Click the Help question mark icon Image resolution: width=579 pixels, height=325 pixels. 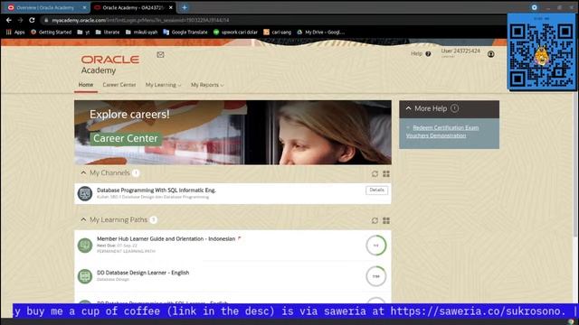tap(428, 54)
